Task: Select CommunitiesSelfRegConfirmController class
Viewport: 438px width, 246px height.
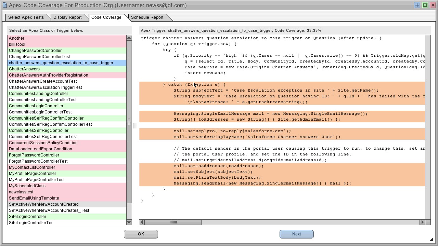Action: coord(67,118)
